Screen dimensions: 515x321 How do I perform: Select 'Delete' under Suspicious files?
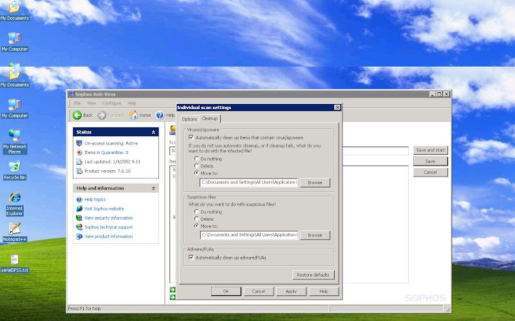click(x=196, y=219)
